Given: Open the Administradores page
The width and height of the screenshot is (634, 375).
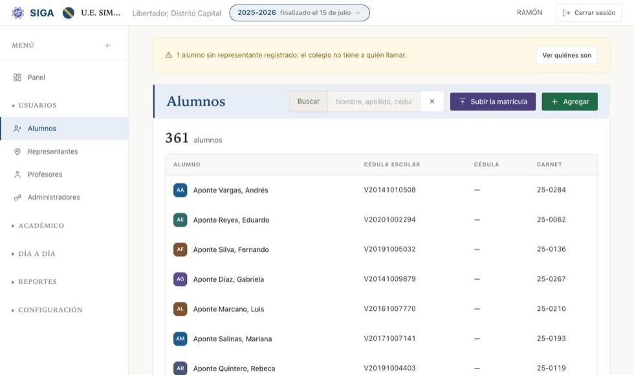Looking at the screenshot, I should coord(64,198).
